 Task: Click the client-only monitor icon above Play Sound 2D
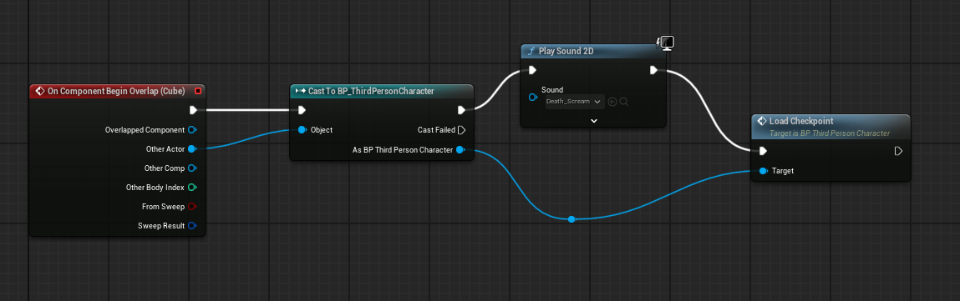point(666,43)
